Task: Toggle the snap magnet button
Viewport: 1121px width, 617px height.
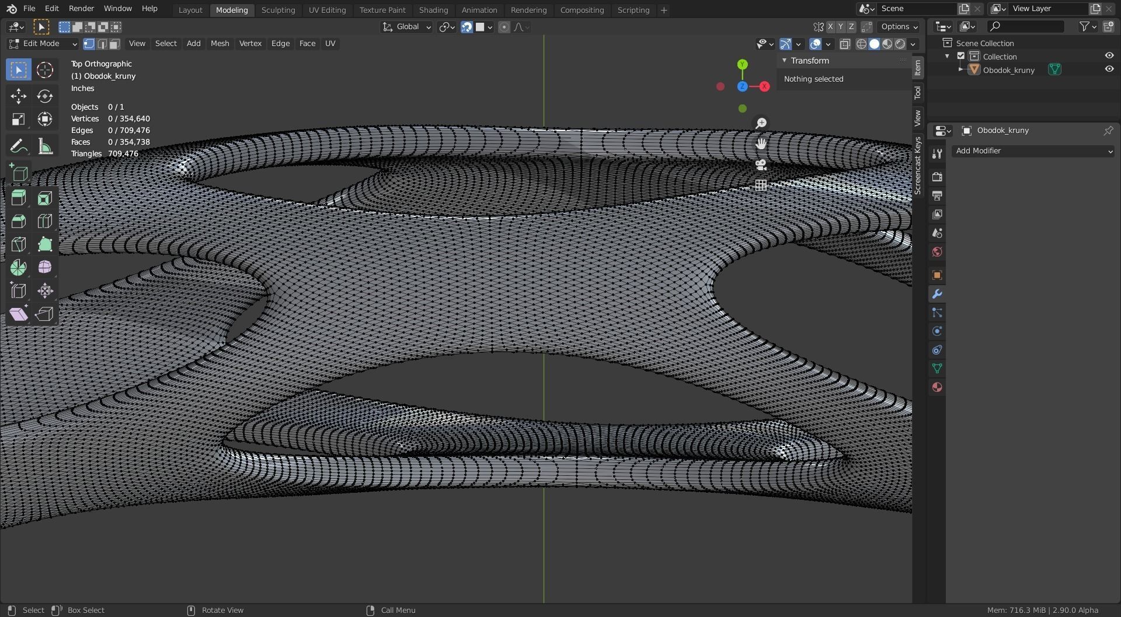Action: pyautogui.click(x=466, y=27)
